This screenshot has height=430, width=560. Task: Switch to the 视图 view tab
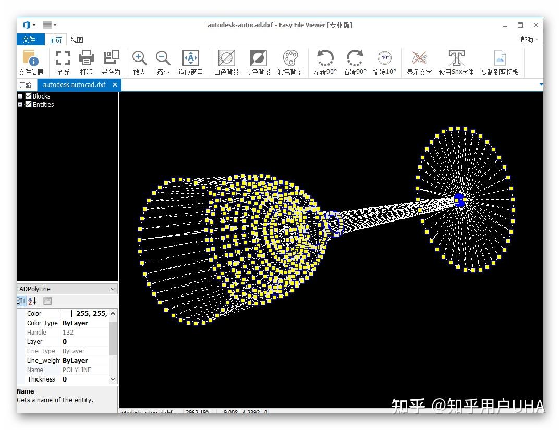click(x=77, y=40)
